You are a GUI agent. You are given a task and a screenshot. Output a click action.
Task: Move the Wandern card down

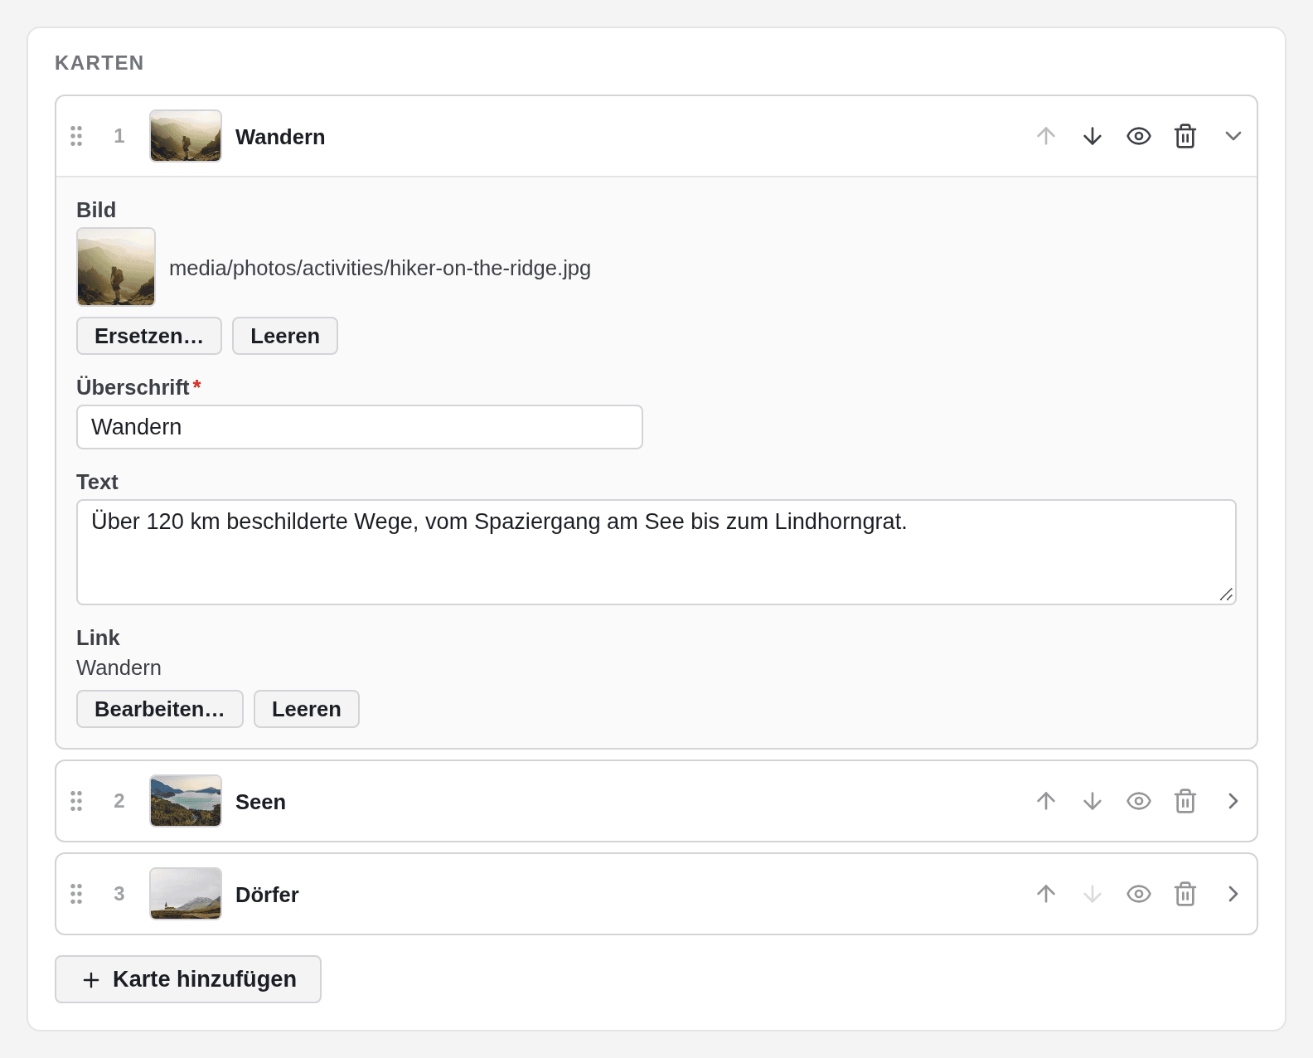click(x=1093, y=136)
